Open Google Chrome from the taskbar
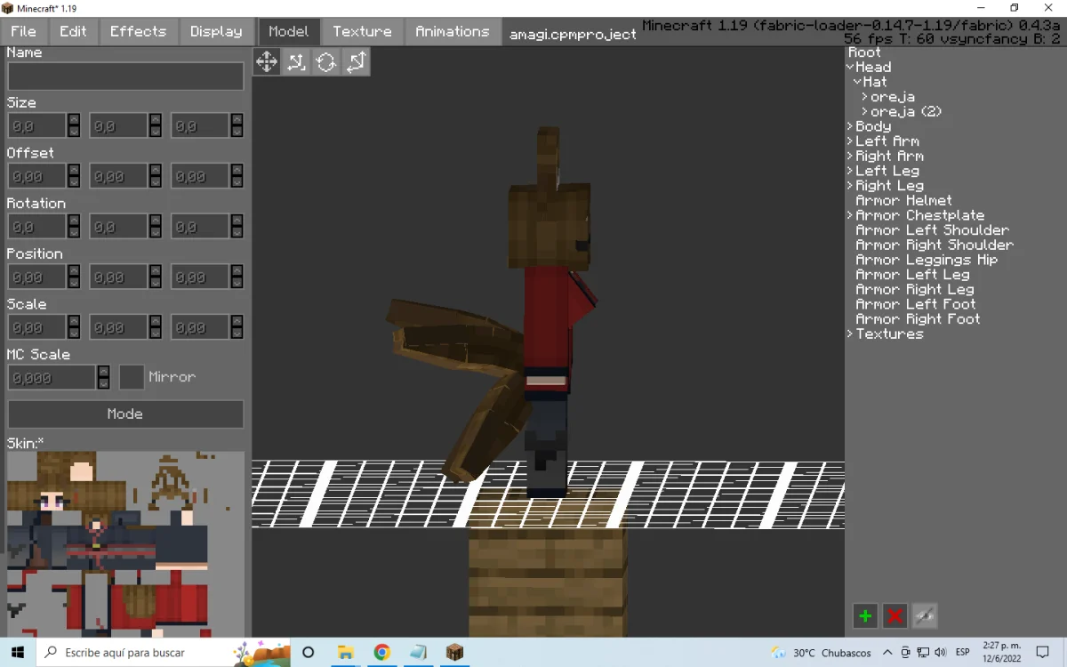Screen dimensions: 1067x667 (x=381, y=652)
